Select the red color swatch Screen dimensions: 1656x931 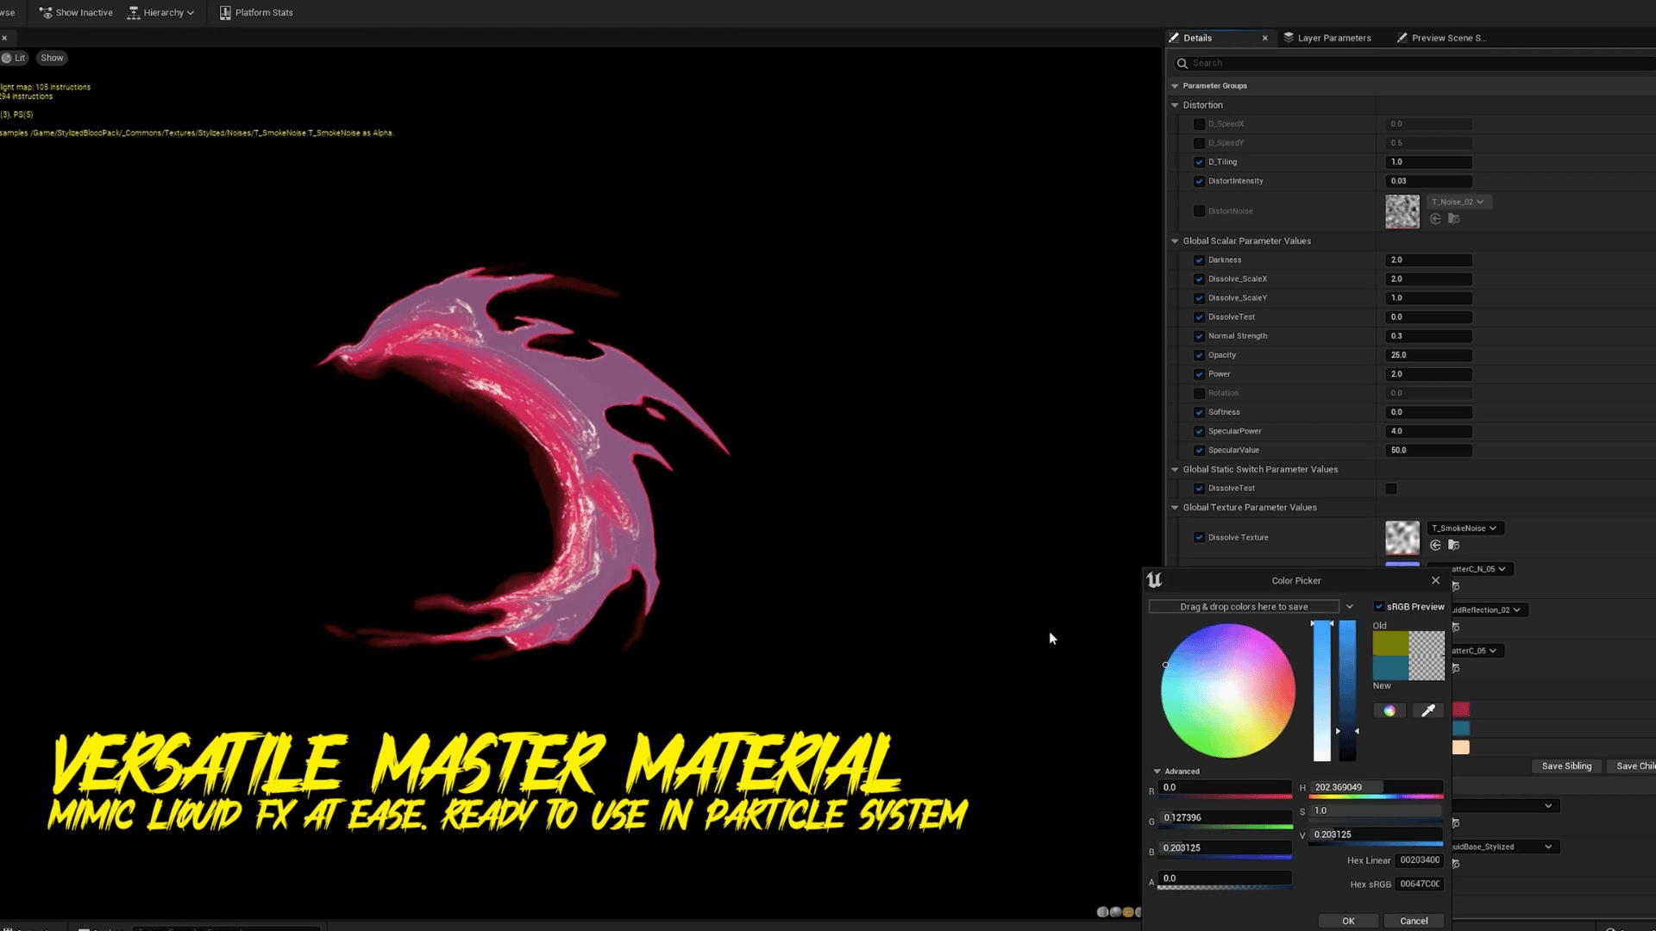point(1461,709)
